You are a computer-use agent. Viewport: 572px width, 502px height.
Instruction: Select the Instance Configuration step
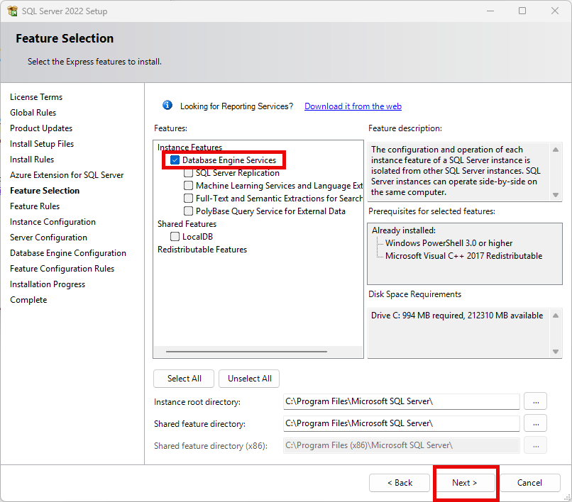pyautogui.click(x=53, y=222)
